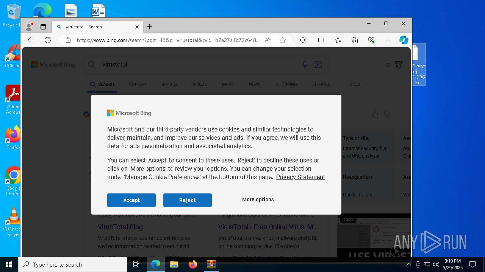Switch to the VIDEOS tab
Image resolution: width=485 pixels, height=272 pixels.
(x=199, y=84)
